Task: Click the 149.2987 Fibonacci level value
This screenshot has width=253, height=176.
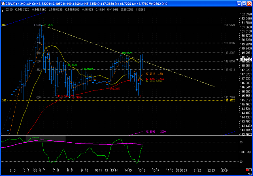Action: [230, 53]
